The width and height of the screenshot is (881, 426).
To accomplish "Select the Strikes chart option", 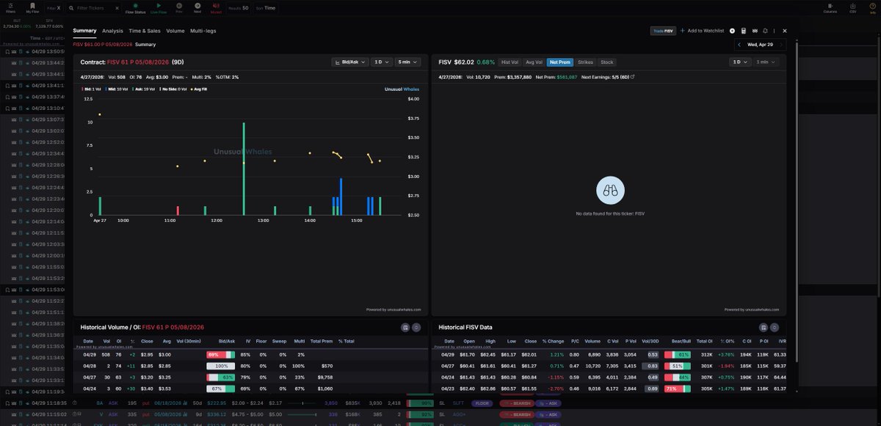I will [585, 62].
